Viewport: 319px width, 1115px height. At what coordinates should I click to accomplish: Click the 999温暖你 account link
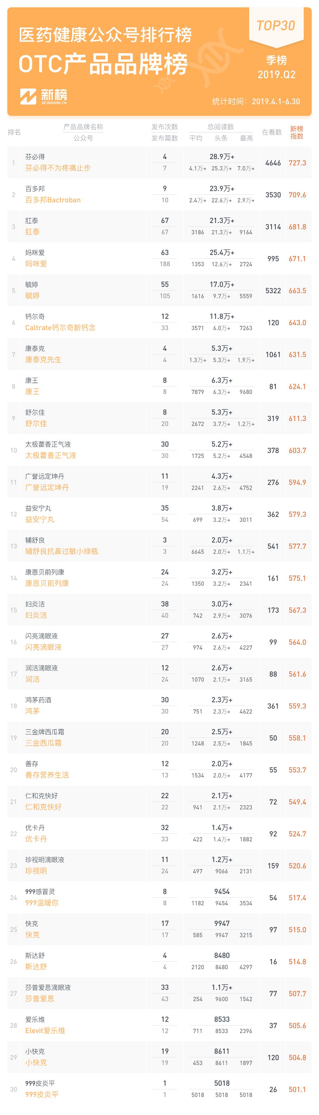point(42,903)
